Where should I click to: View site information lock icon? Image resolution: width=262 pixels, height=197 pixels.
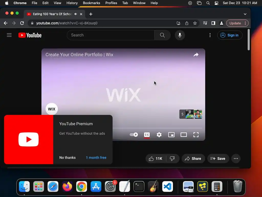[x=32, y=23]
